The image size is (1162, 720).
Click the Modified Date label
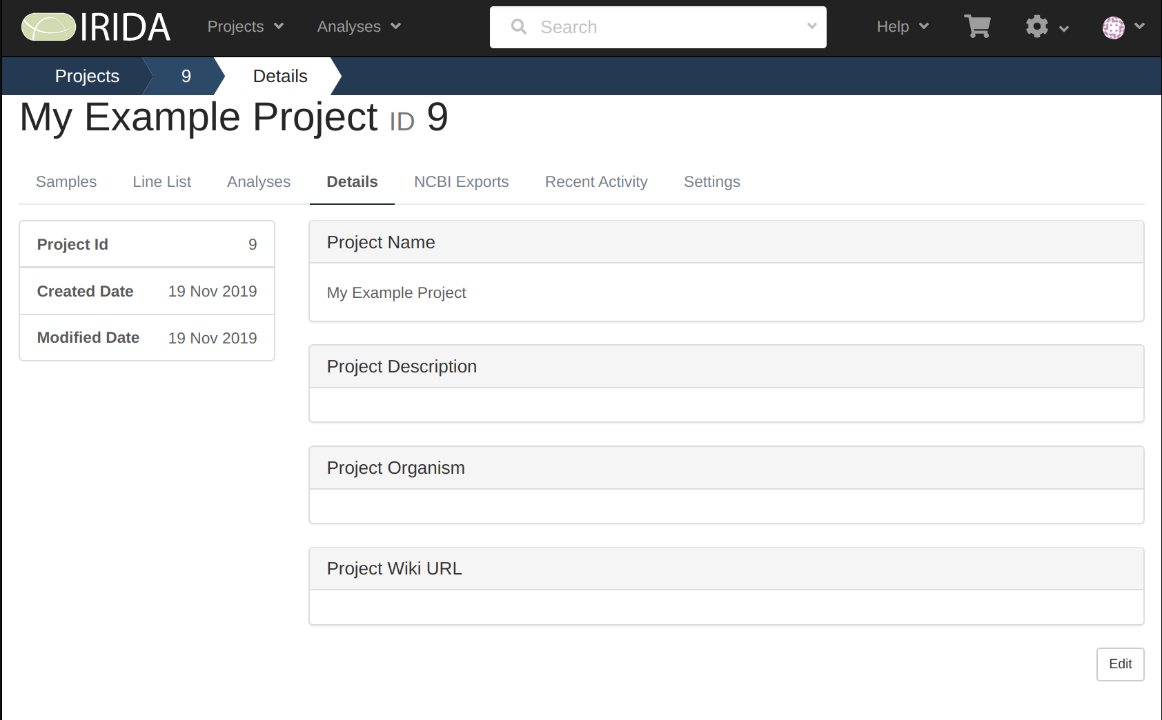(88, 337)
